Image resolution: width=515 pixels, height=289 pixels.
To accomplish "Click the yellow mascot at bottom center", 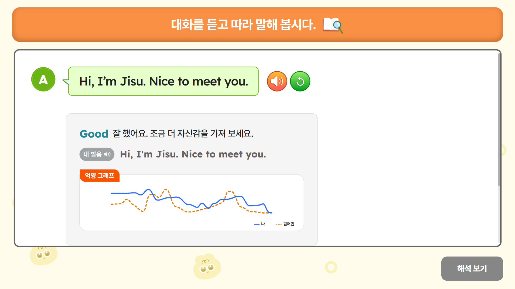I will coord(207,266).
